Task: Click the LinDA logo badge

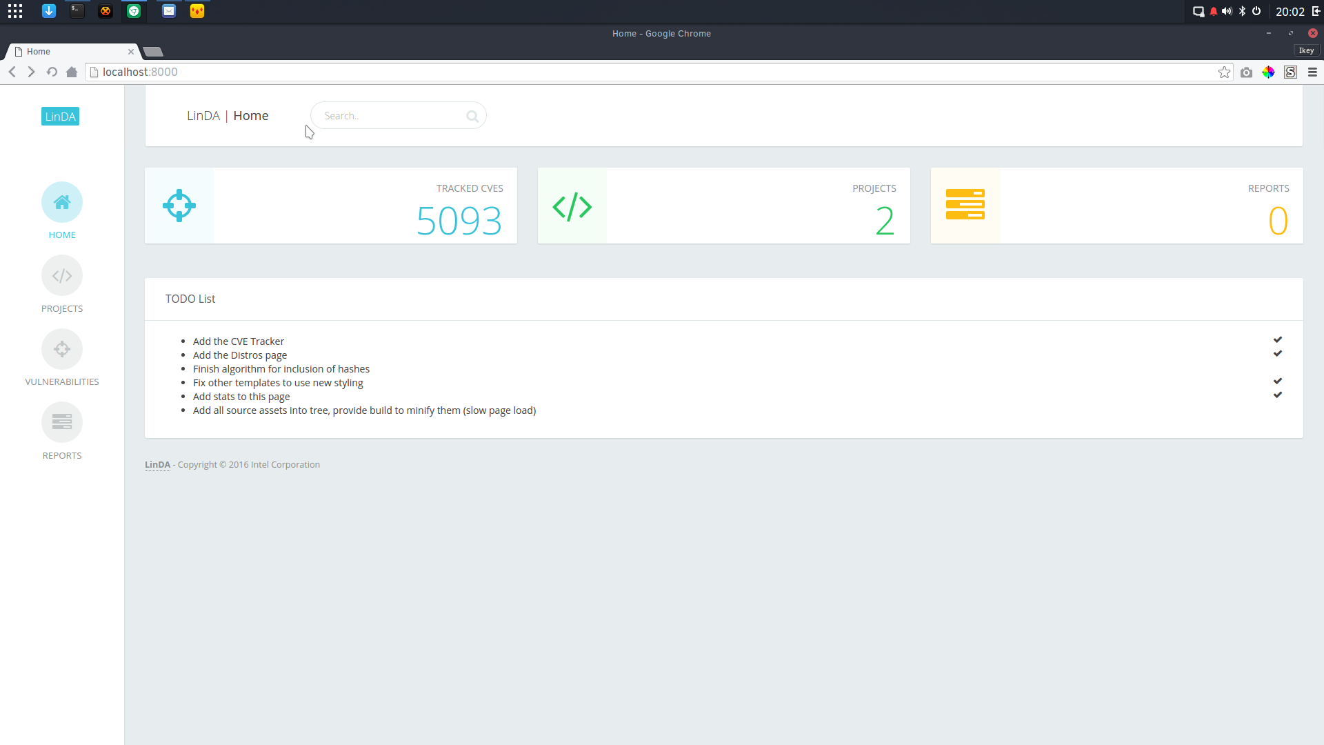Action: click(60, 117)
